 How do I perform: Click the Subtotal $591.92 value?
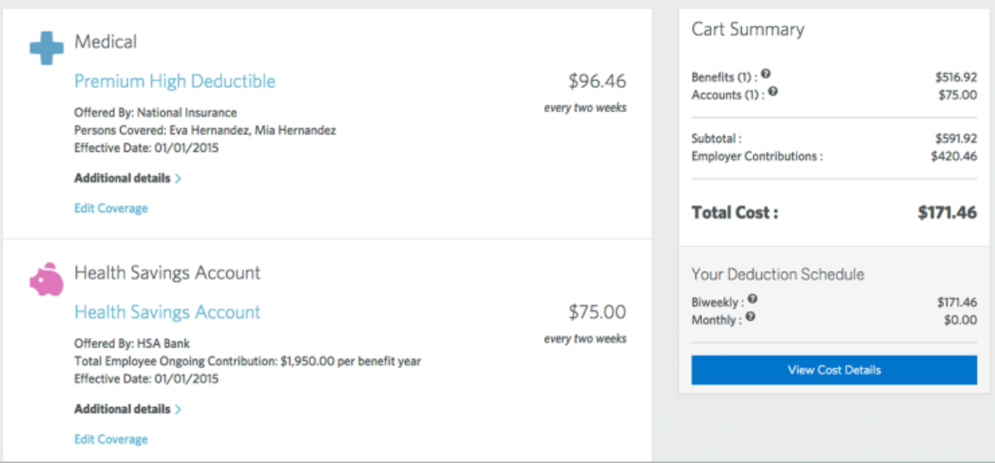click(x=955, y=138)
